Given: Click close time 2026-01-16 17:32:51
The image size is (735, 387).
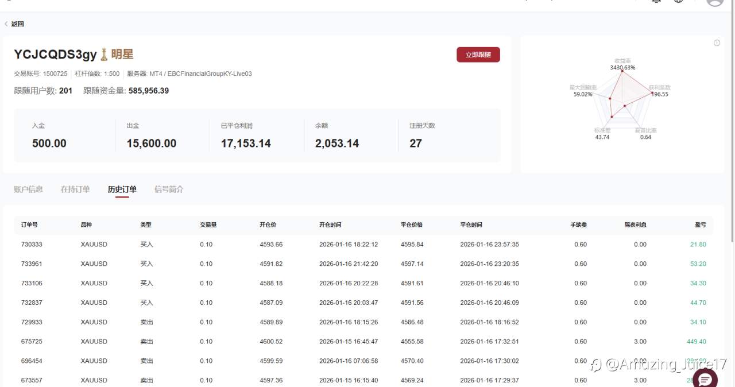Looking at the screenshot, I should click(x=489, y=342).
